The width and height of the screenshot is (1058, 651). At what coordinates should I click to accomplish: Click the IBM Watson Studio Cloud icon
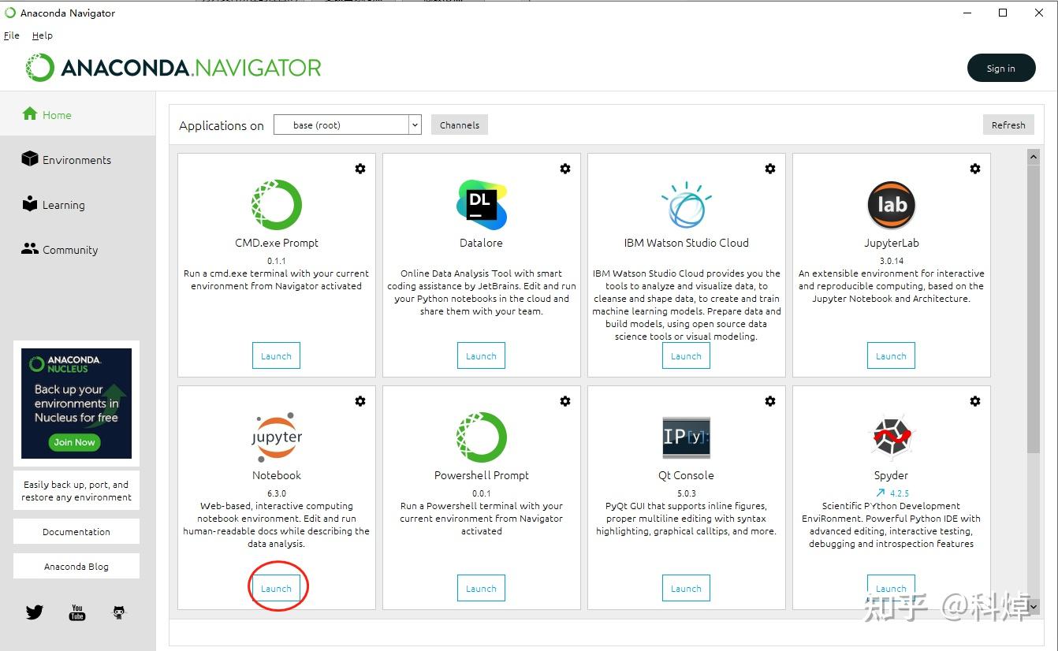[x=686, y=205]
